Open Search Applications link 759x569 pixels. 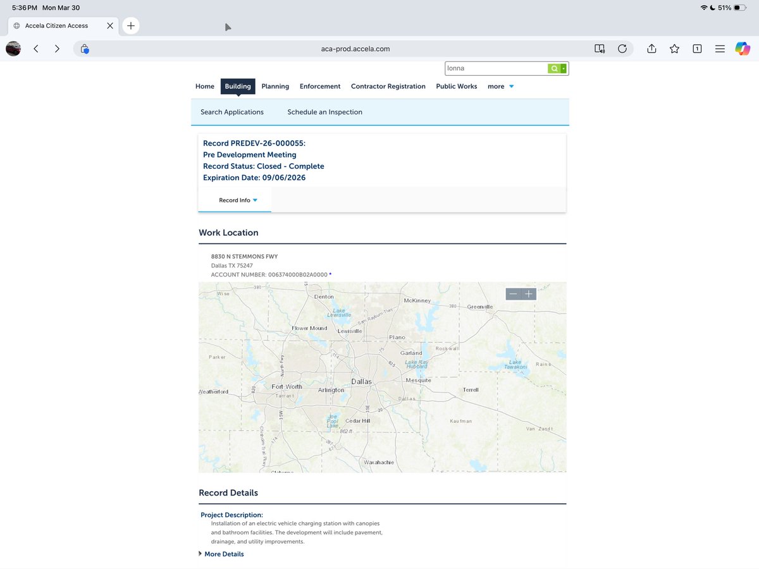click(232, 112)
